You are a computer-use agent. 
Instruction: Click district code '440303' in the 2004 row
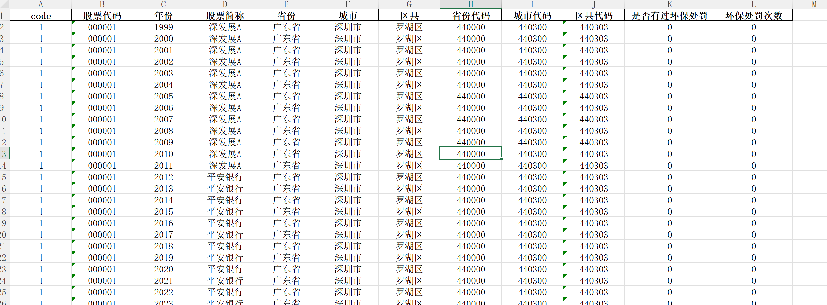coord(594,84)
